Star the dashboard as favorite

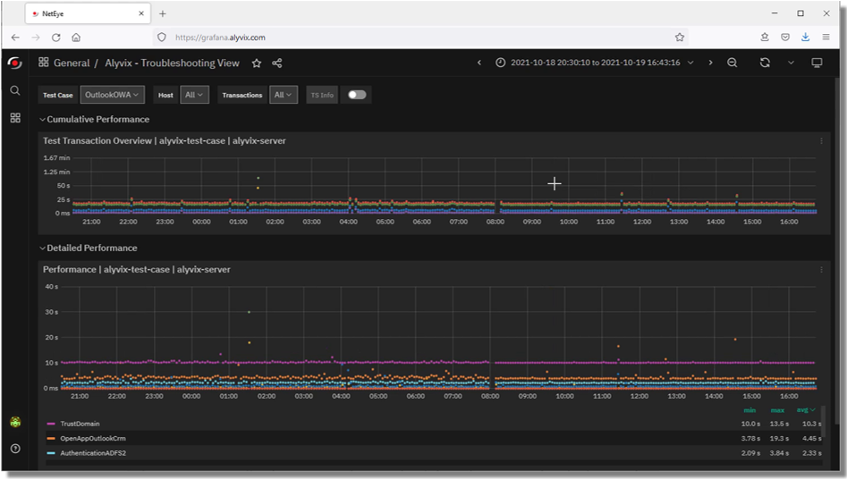click(257, 63)
